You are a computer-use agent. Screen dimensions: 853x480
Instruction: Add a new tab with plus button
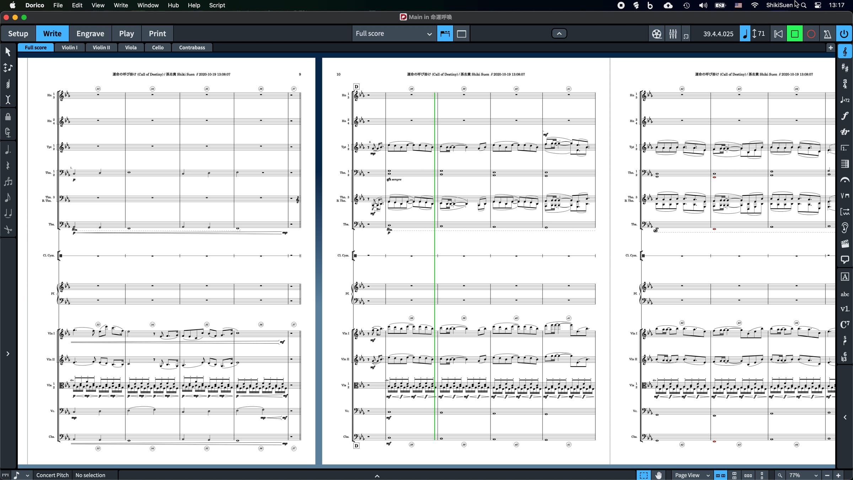click(830, 48)
